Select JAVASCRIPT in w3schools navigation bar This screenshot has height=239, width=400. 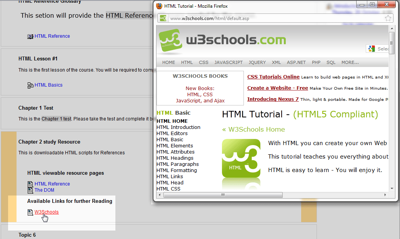(x=228, y=62)
